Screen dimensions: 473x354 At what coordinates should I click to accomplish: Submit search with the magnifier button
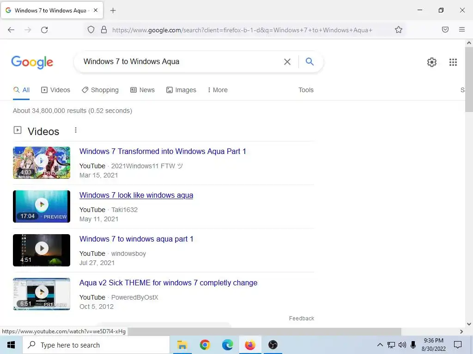309,62
